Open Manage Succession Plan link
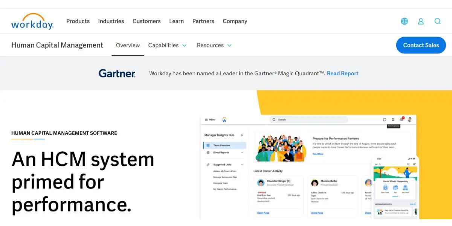Viewport: 452px width, 226px height. [225, 177]
